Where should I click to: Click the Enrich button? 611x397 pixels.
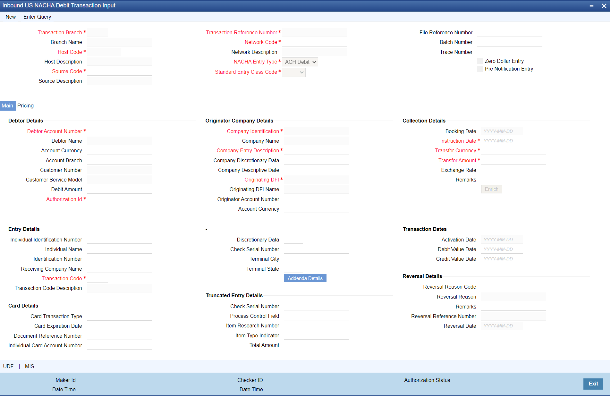tap(491, 189)
